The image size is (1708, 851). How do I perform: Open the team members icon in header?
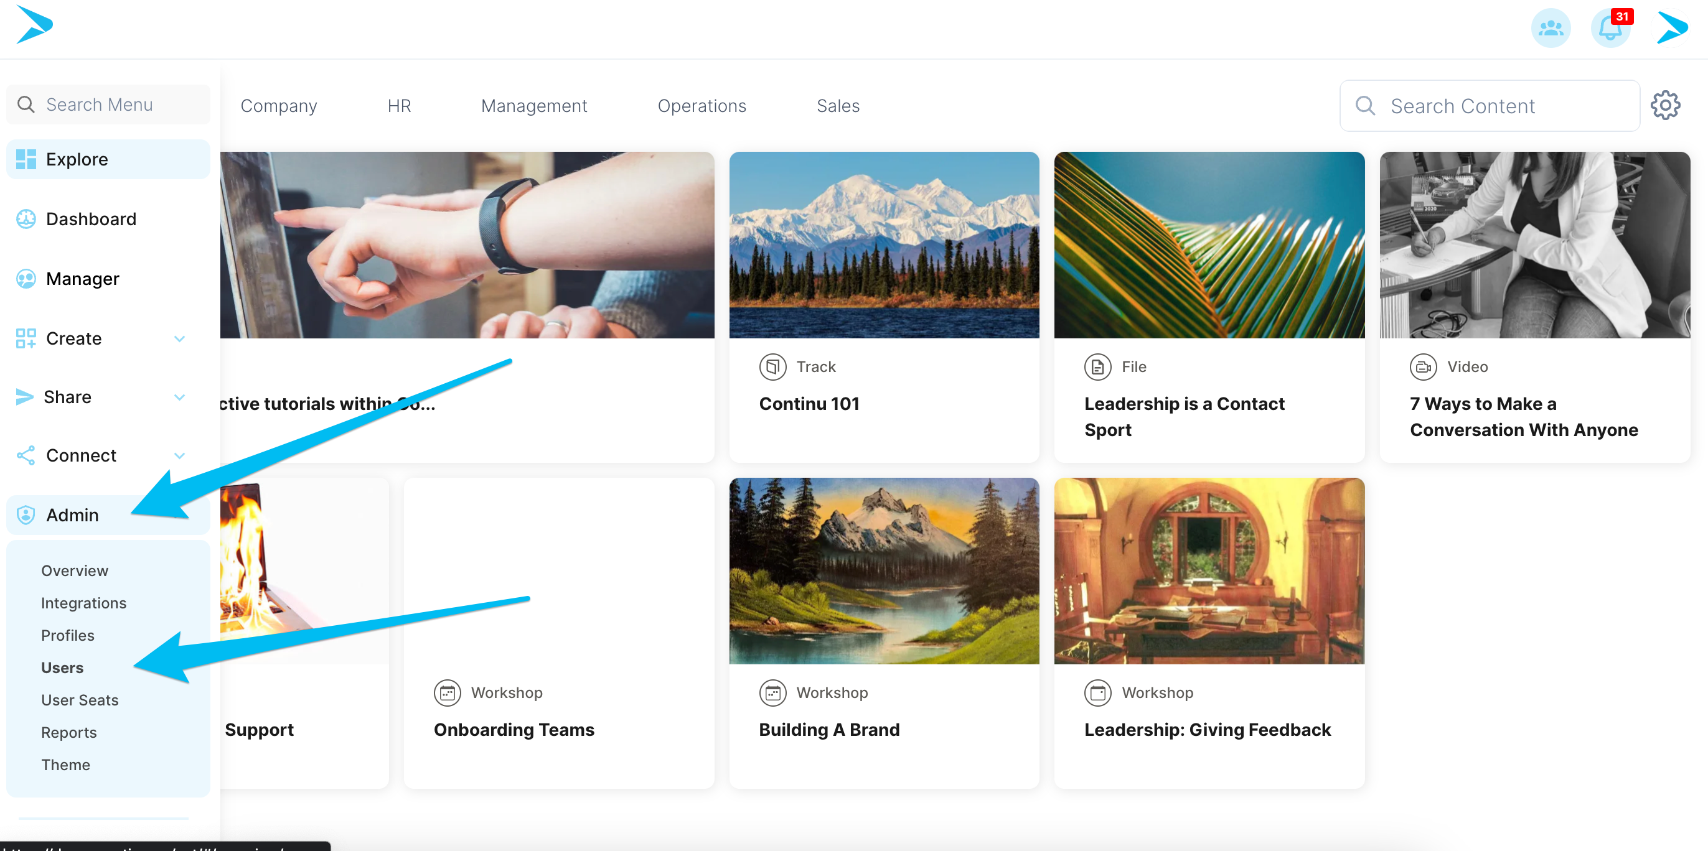(x=1550, y=29)
